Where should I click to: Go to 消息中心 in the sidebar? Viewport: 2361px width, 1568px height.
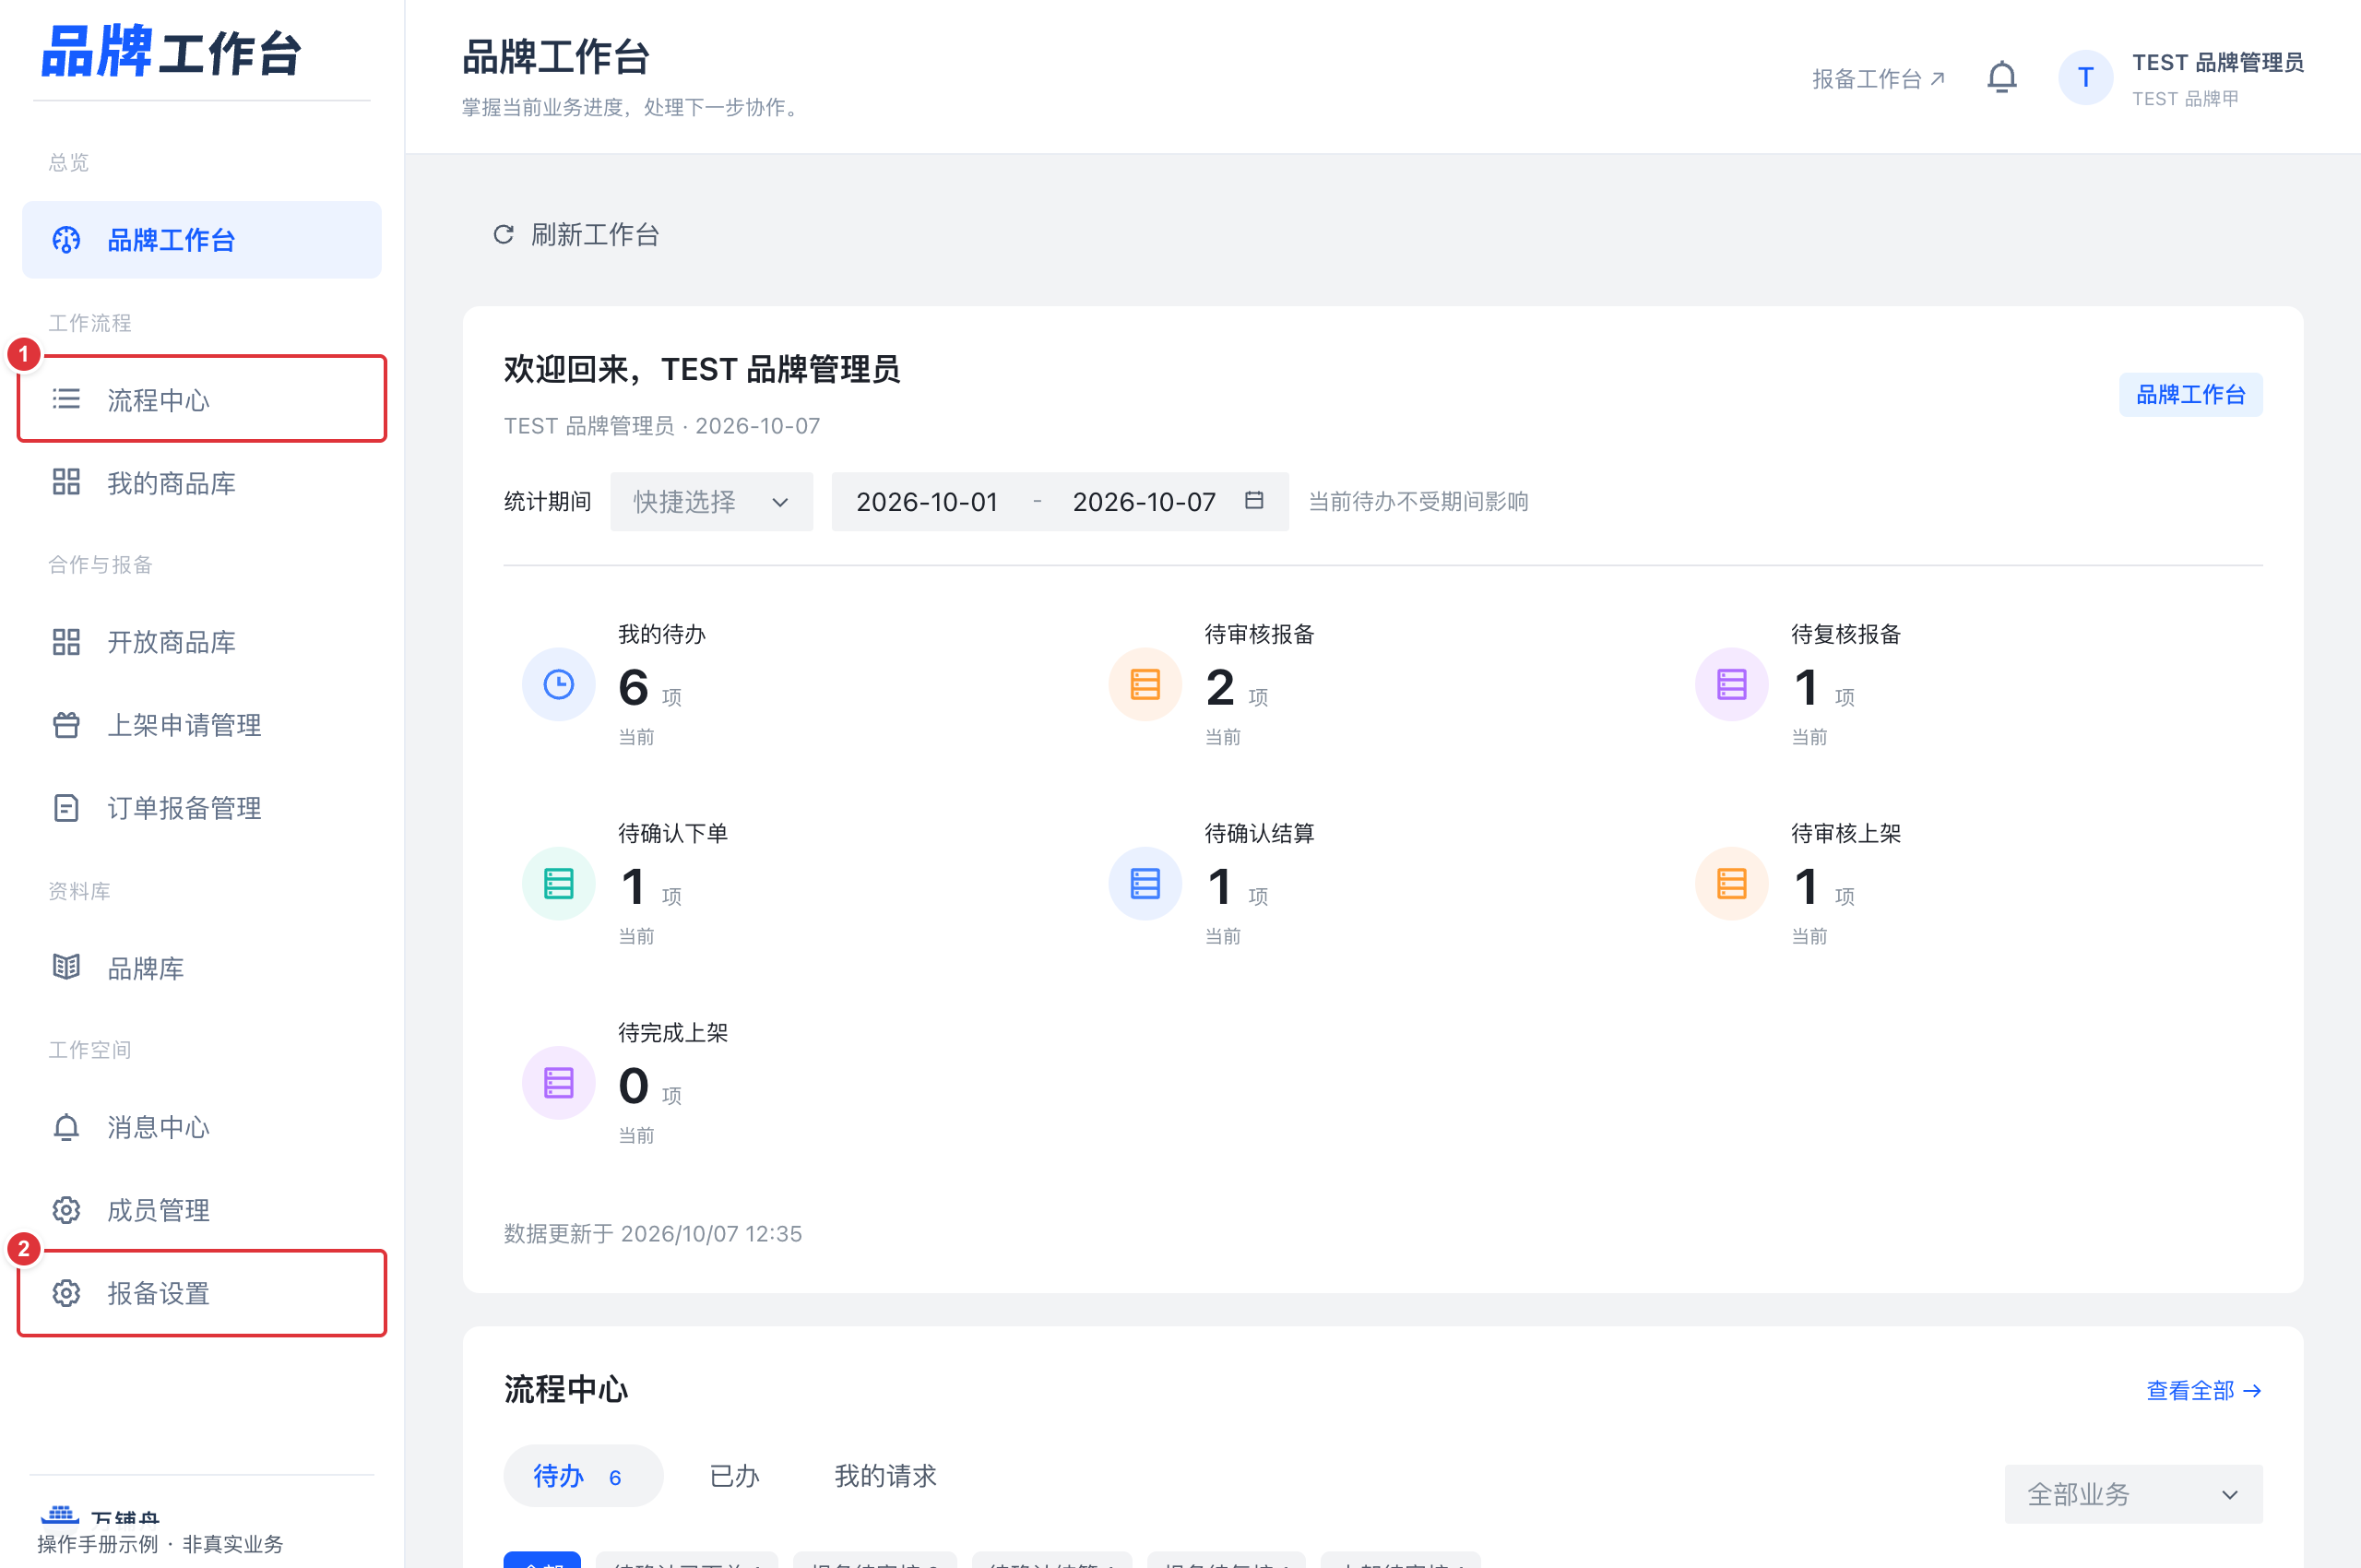(202, 1127)
